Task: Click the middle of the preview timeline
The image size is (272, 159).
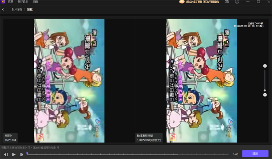Action: pyautogui.click(x=128, y=154)
